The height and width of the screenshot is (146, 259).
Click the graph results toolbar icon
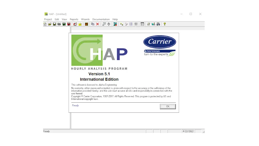coord(153,24)
